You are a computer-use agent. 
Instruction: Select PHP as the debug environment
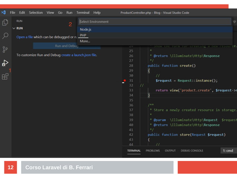click(83, 35)
